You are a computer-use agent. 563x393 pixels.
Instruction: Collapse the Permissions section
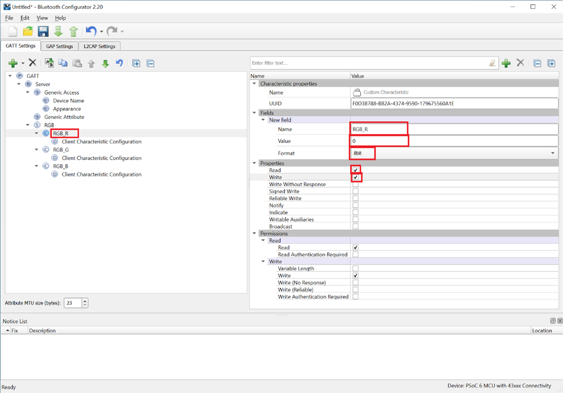(255, 233)
